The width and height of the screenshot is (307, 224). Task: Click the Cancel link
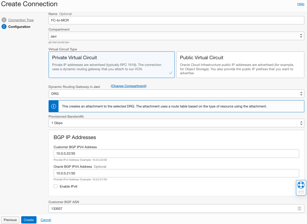[x=46, y=220]
